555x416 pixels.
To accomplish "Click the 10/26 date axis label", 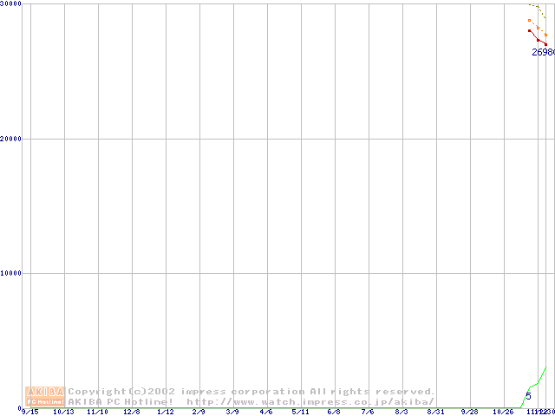I will (x=502, y=412).
